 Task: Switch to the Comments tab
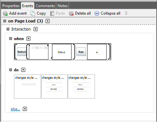[x=46, y=6]
